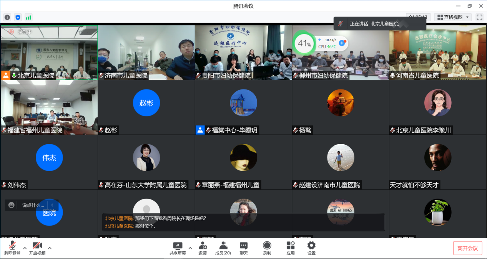The height and width of the screenshot is (259, 487).
Task: Open the 成员(20) members list
Action: (x=223, y=248)
